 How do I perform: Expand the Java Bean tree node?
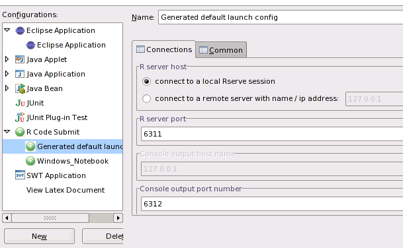click(x=7, y=88)
